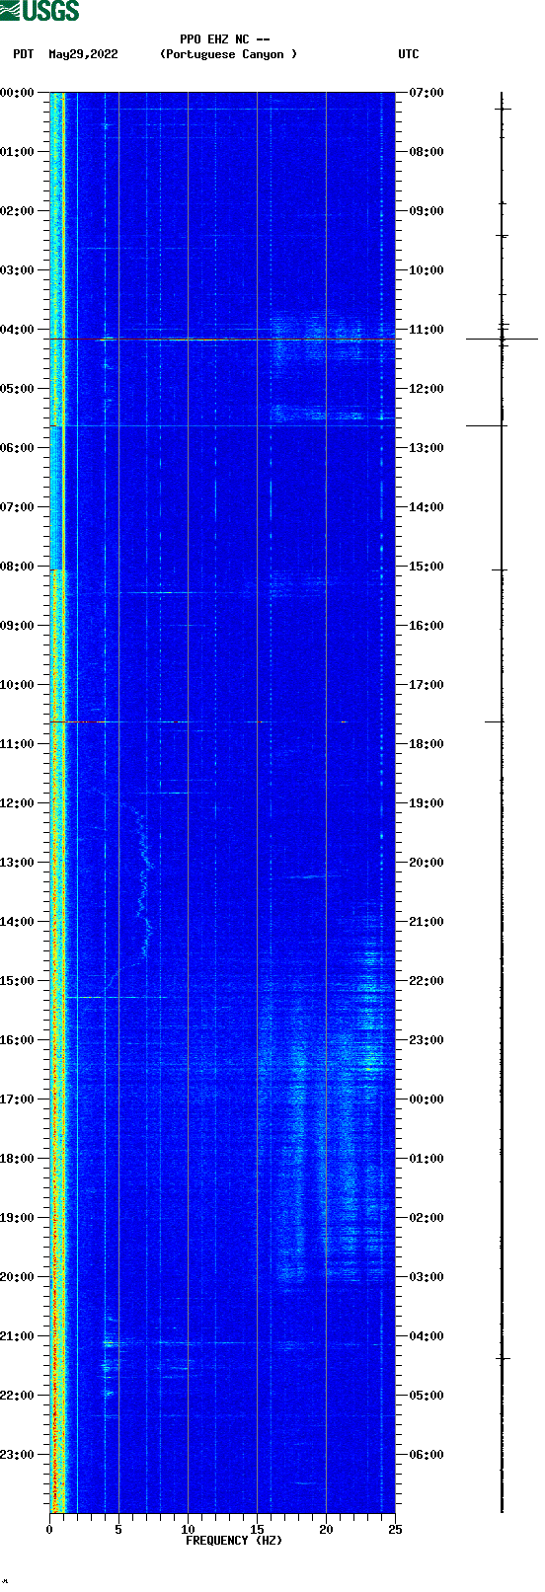Click the 03:00 label on UTC axis
Viewport: 545px width, 1592px height.
(426, 1277)
